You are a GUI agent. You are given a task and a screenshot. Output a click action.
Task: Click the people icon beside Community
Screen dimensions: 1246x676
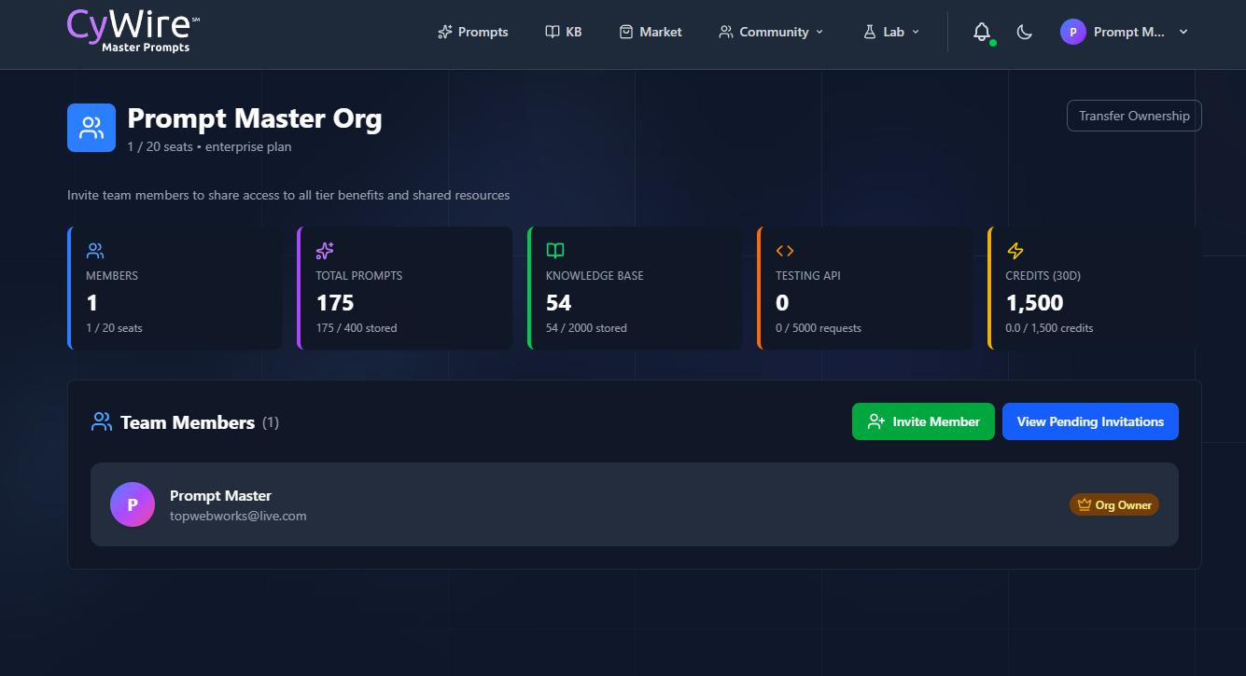[x=726, y=32]
